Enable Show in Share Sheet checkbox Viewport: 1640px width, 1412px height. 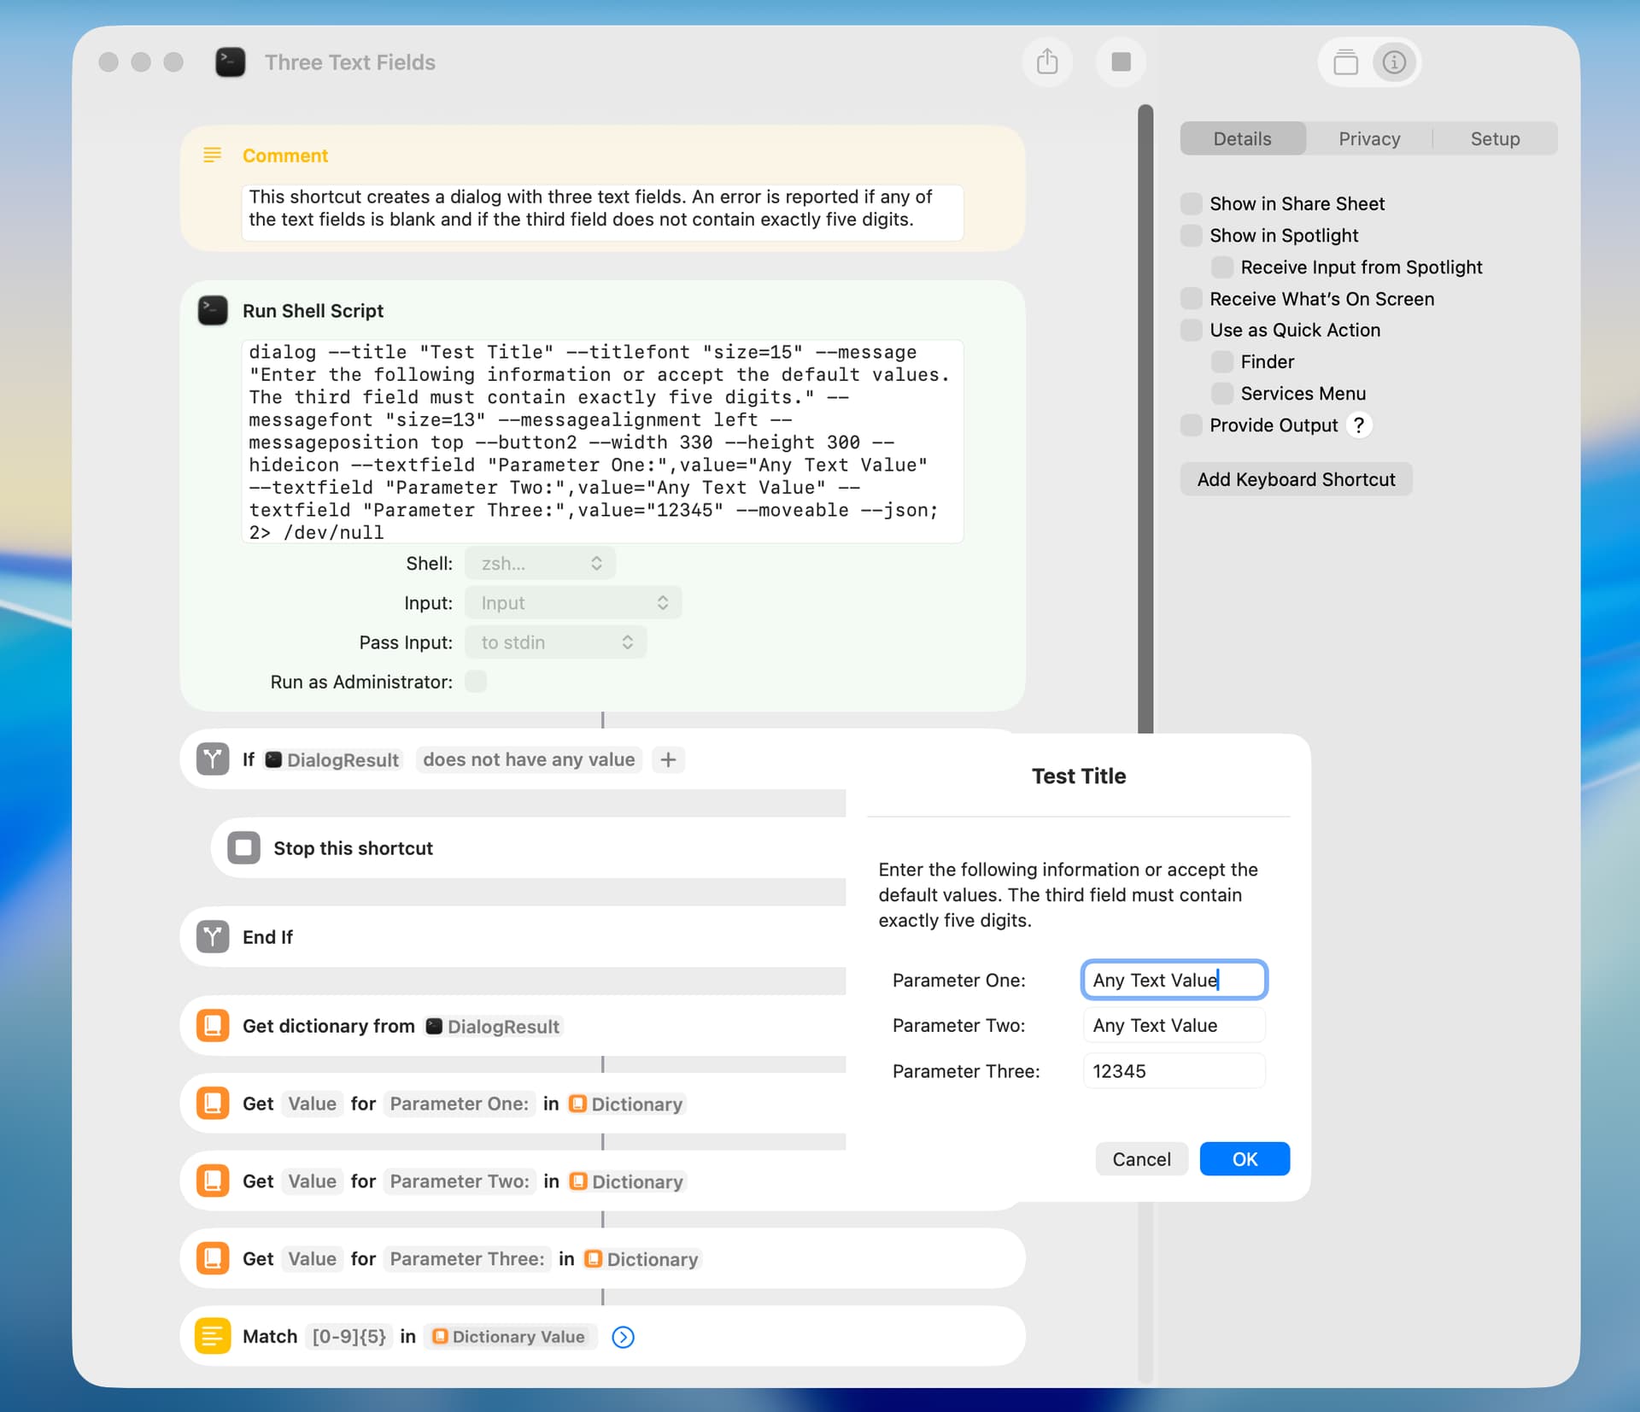tap(1191, 203)
